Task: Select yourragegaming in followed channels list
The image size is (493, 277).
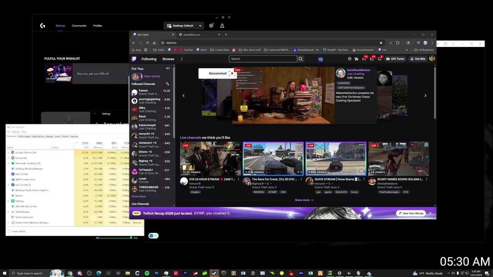Action: pyautogui.click(x=151, y=101)
